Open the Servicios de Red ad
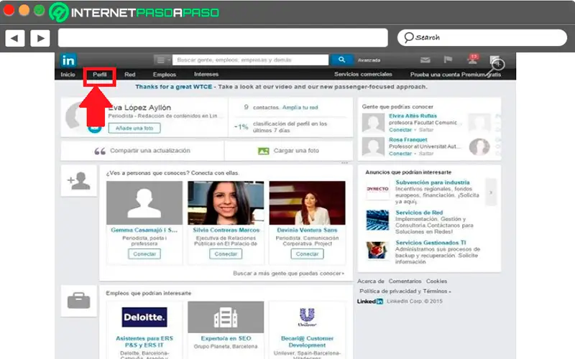 pos(419,213)
